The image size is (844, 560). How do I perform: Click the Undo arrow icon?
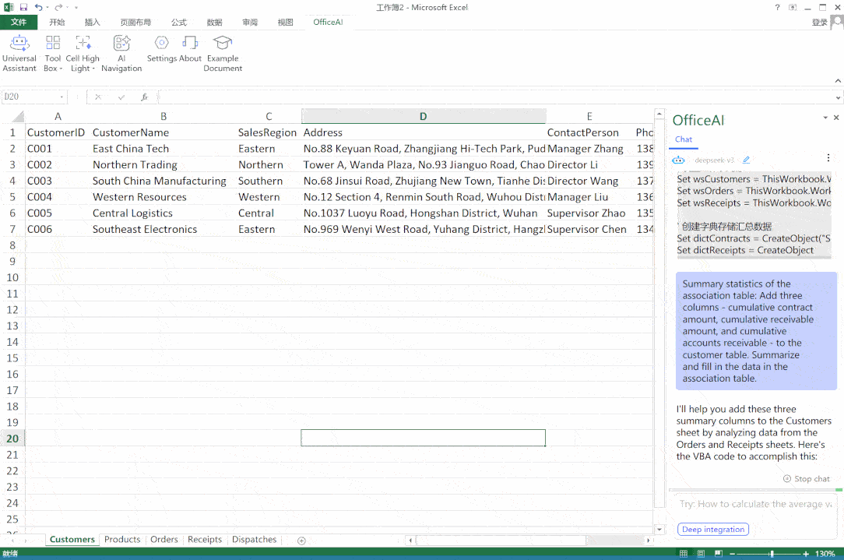click(x=37, y=7)
